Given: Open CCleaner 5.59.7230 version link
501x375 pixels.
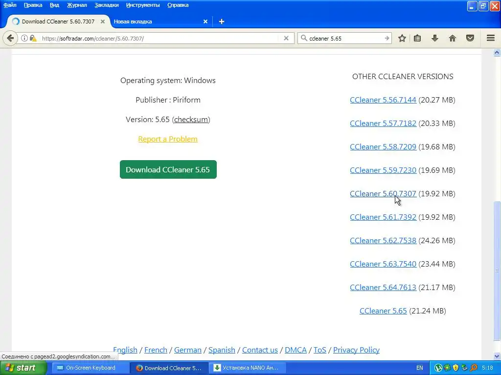Looking at the screenshot, I should point(383,170).
